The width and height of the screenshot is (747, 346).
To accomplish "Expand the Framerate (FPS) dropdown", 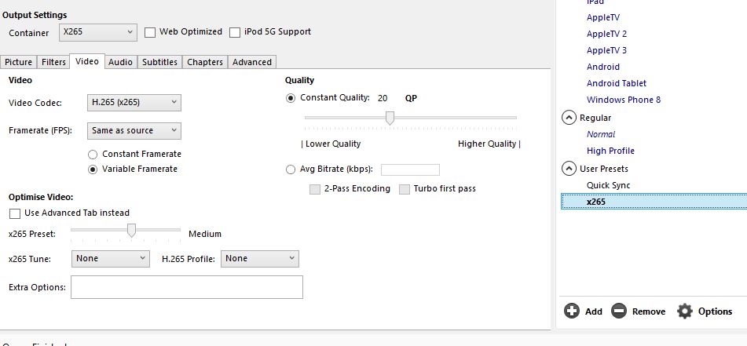I will (x=134, y=130).
